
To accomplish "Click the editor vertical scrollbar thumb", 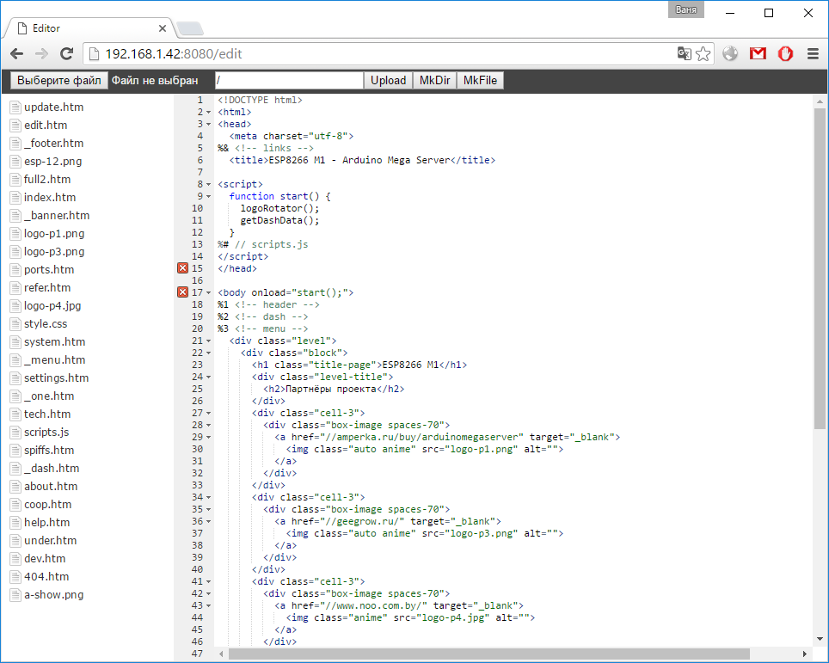I will 819,267.
